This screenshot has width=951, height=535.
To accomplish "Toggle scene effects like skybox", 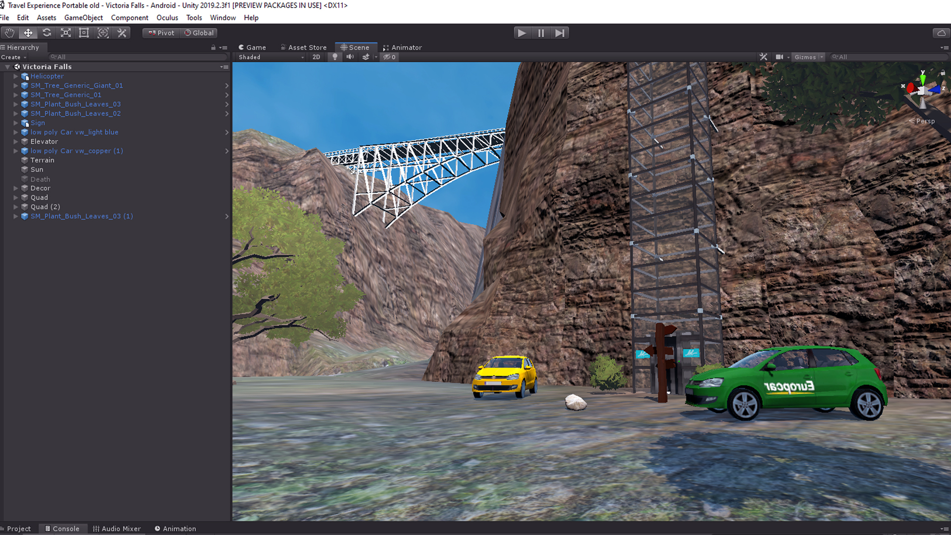I will 366,57.
